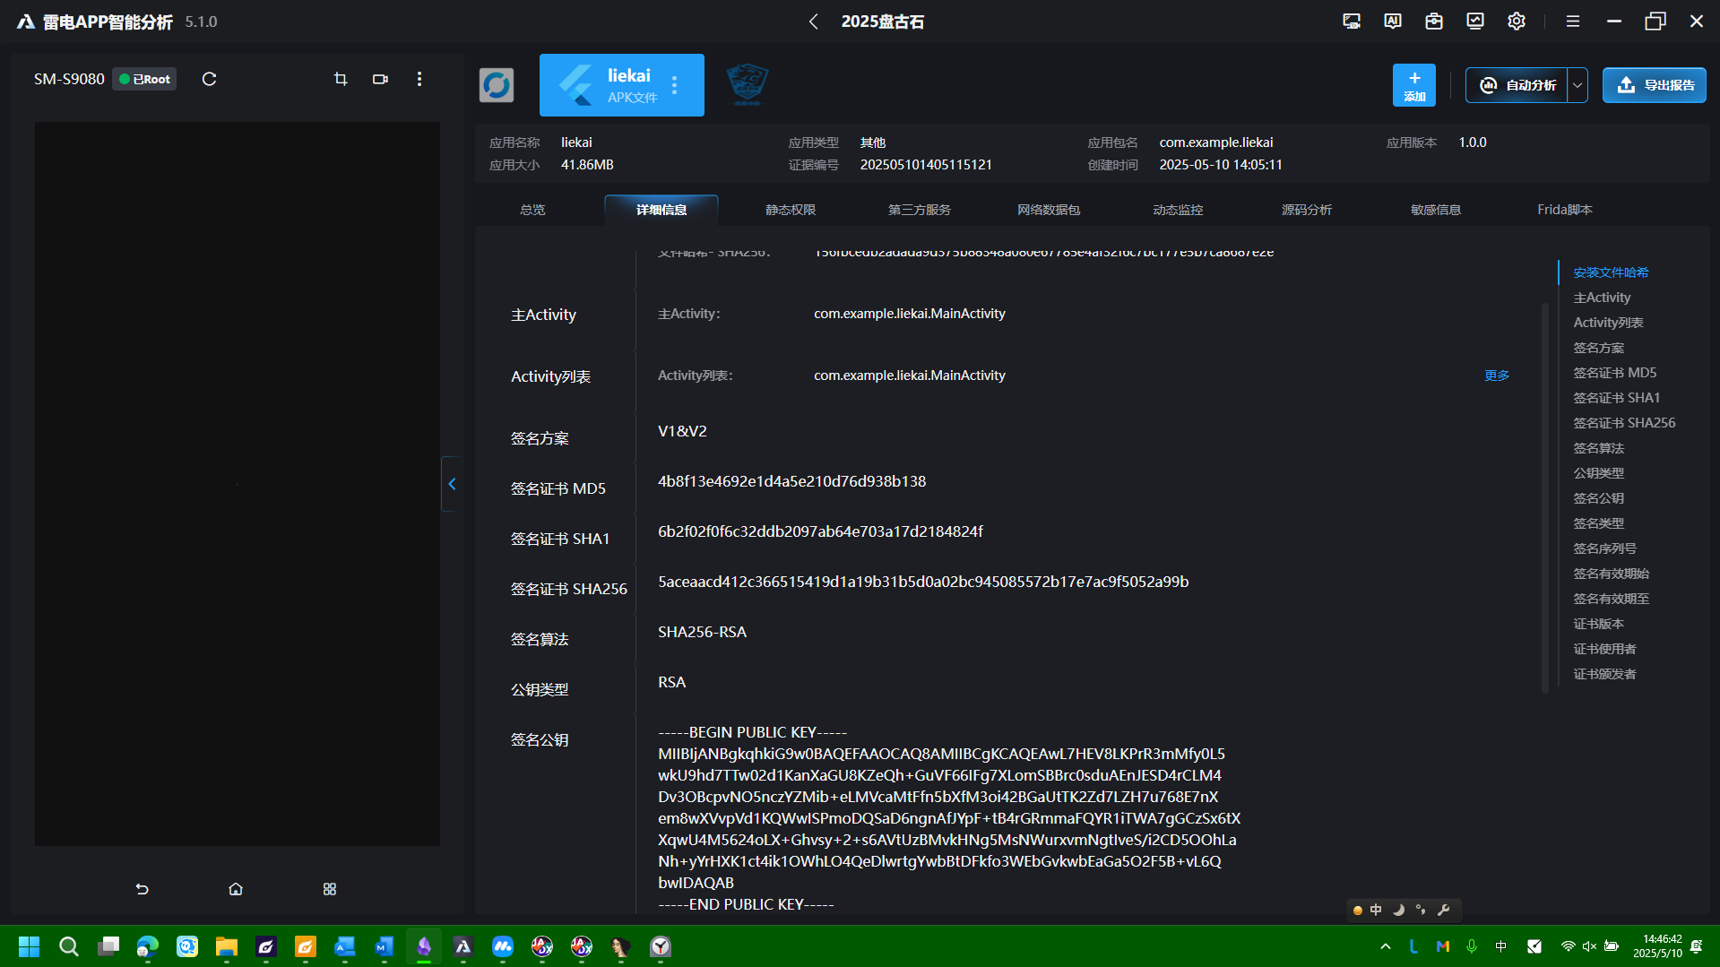Click the wrench icon in IME toolbar
The width and height of the screenshot is (1720, 967).
click(x=1443, y=910)
